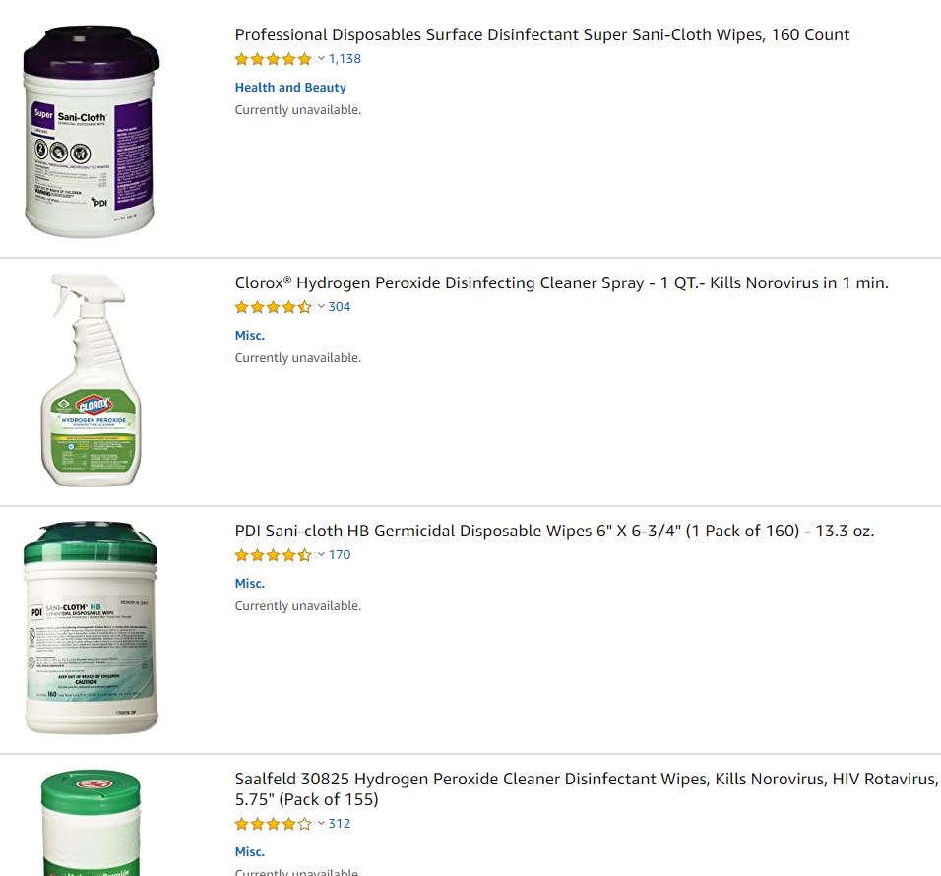Open Misc. category under Clorox spray
941x876 pixels.
pyautogui.click(x=250, y=336)
